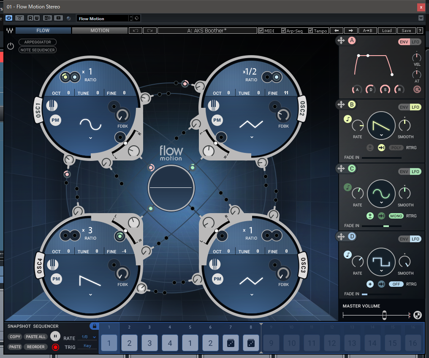Click the Waves logo icon
The height and width of the screenshot is (358, 429).
tap(10, 31)
